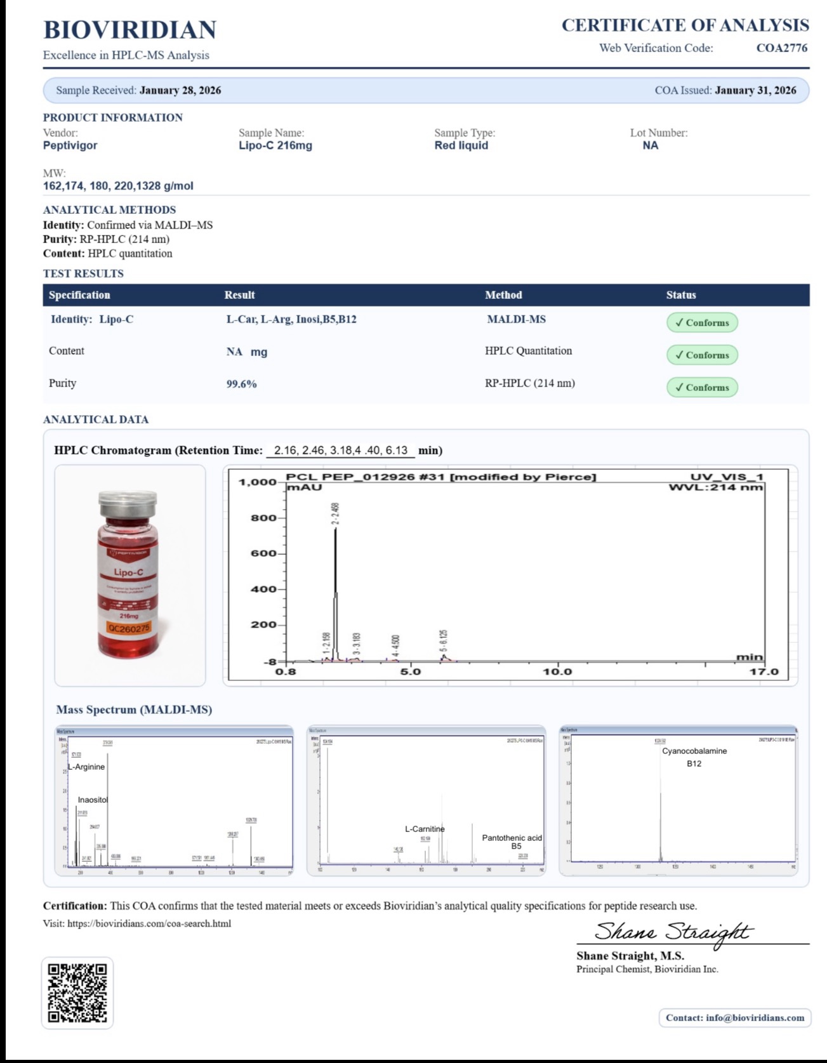
Task: Select the web verification code COA2776
Action: pyautogui.click(x=781, y=48)
